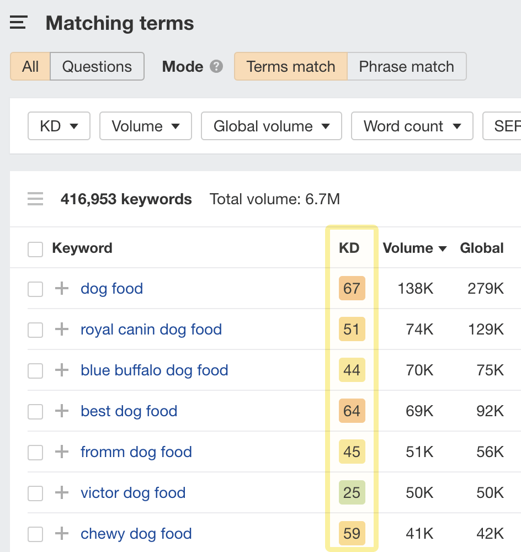The image size is (521, 552).
Task: Open the dog food keyword link
Action: pos(111,288)
